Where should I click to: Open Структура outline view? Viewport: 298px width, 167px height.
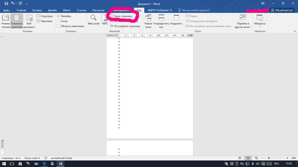pyautogui.click(x=44, y=16)
